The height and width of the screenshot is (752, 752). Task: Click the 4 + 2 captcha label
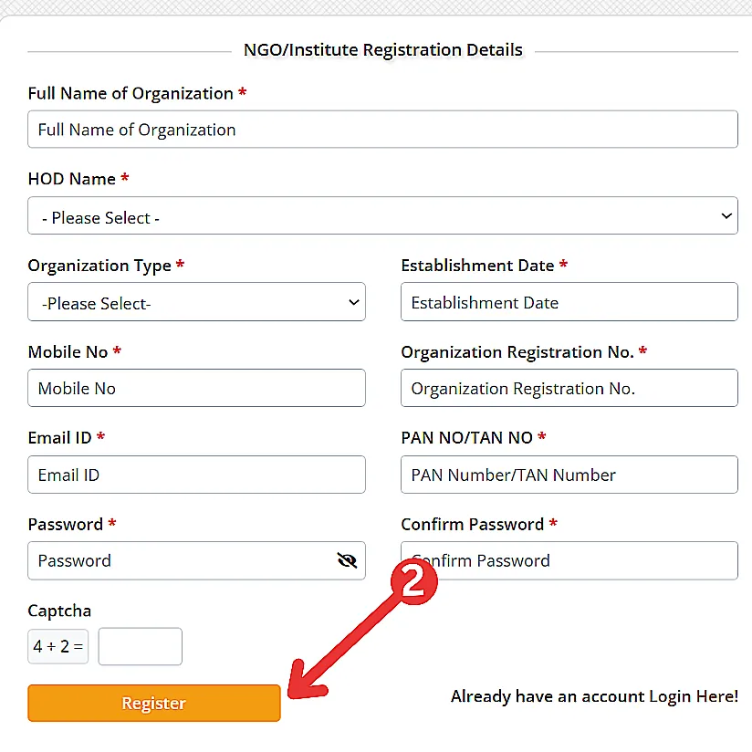57,646
